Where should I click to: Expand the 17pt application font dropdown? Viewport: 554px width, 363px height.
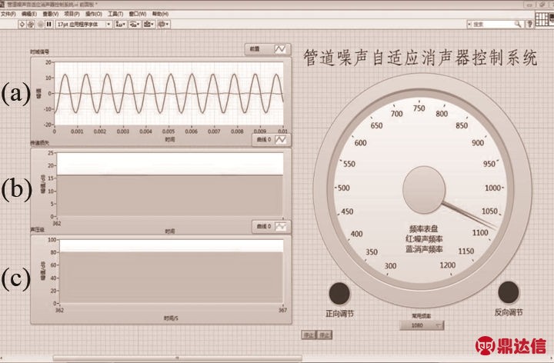pyautogui.click(x=85, y=25)
